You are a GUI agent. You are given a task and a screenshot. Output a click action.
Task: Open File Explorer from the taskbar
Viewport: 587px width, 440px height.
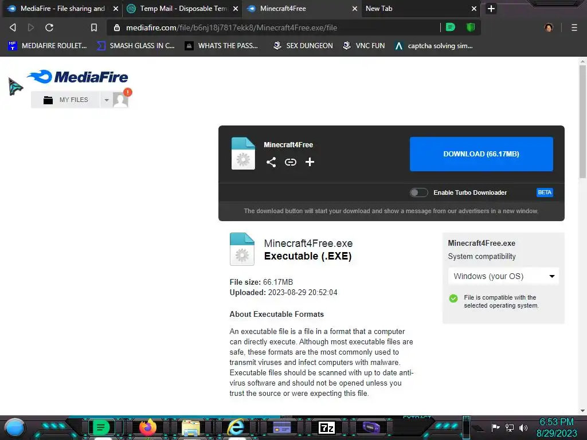click(x=191, y=427)
